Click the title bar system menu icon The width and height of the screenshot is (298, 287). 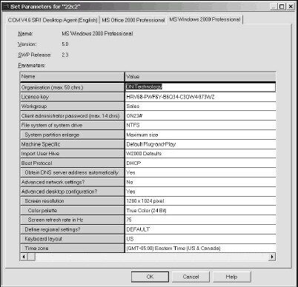point(7,7)
